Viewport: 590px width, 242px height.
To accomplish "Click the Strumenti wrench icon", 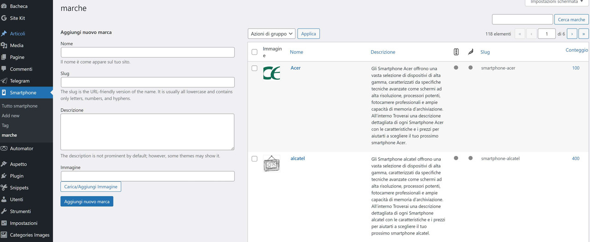I will (x=4, y=211).
